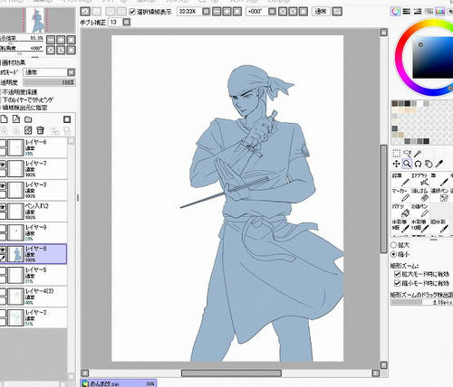Viewport: 453px width, 387px height.
Task: Click the horizontal canvas scrollbar
Action: 231,373
